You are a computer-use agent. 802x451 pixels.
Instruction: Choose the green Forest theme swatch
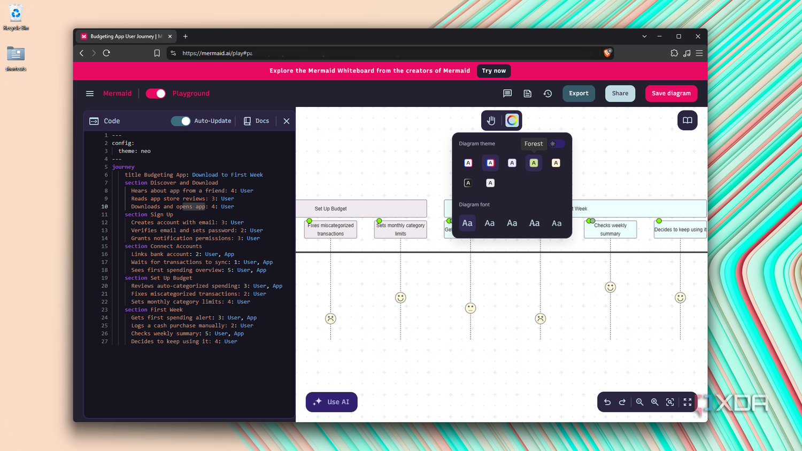(x=534, y=163)
